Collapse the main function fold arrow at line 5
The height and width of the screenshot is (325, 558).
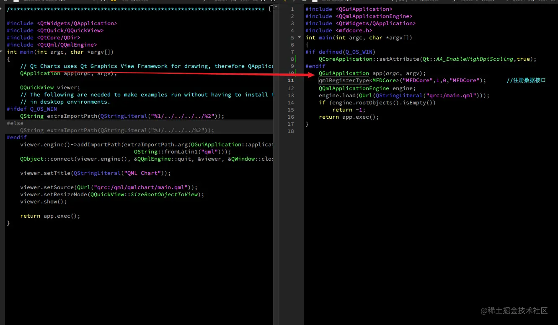(300, 37)
